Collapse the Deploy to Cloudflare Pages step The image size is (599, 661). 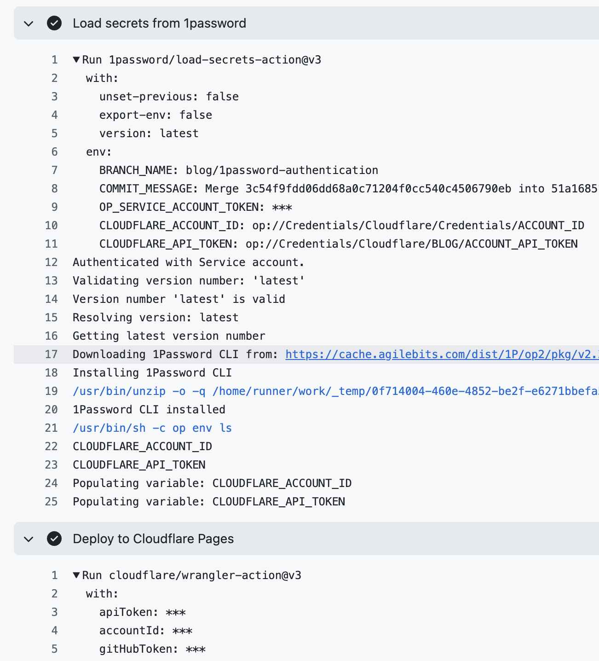click(28, 539)
